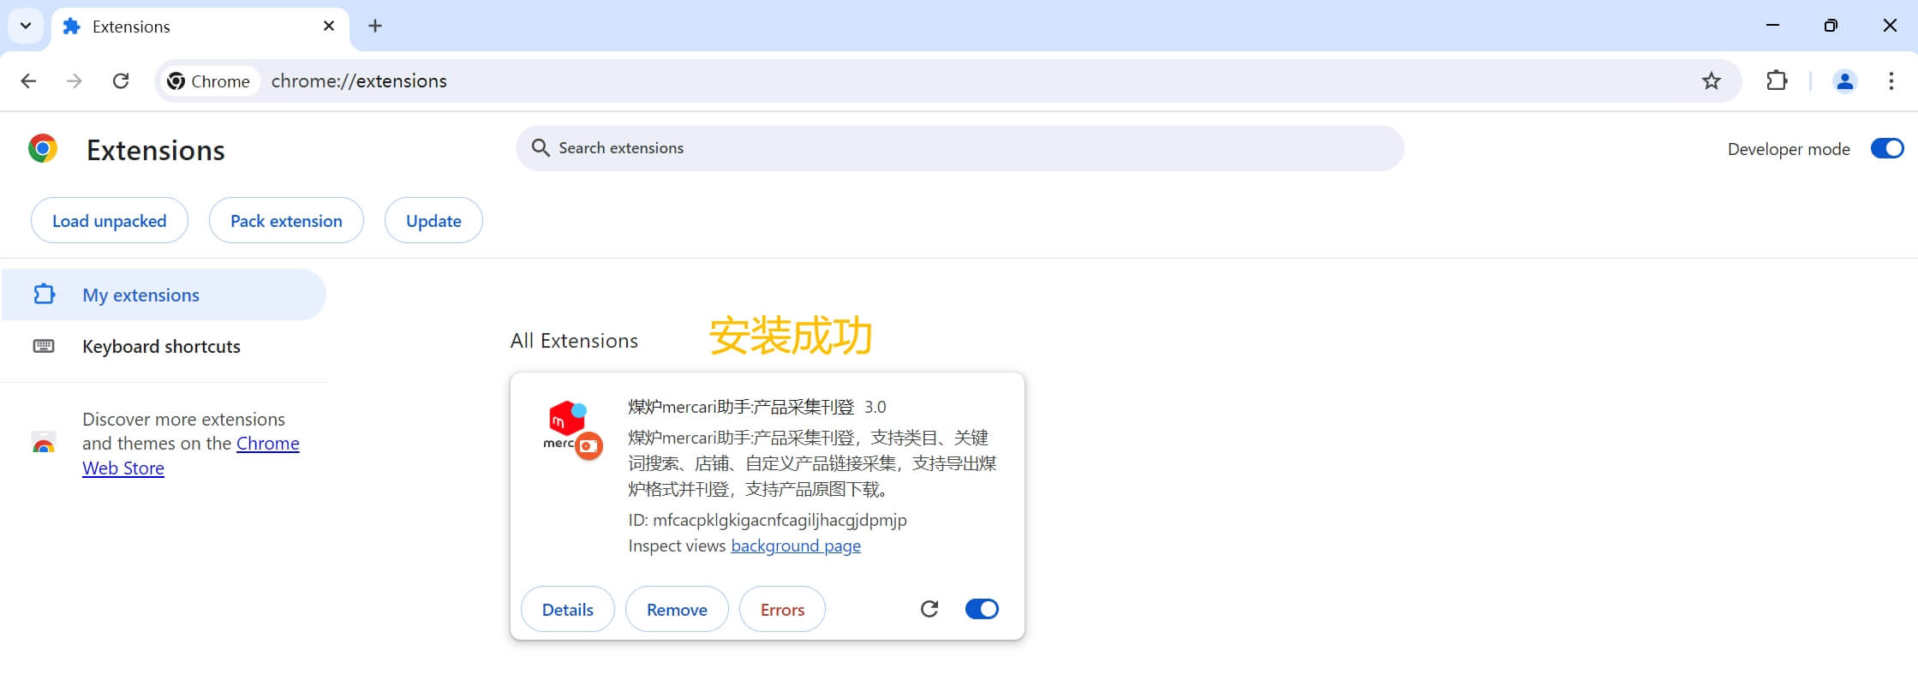
Task: Click the browser forward arrow
Action: tap(75, 81)
